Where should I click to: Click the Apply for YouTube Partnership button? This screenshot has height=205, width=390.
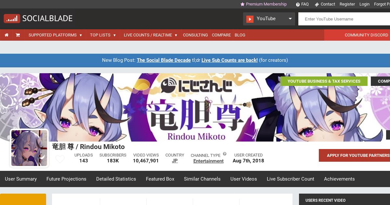point(354,156)
